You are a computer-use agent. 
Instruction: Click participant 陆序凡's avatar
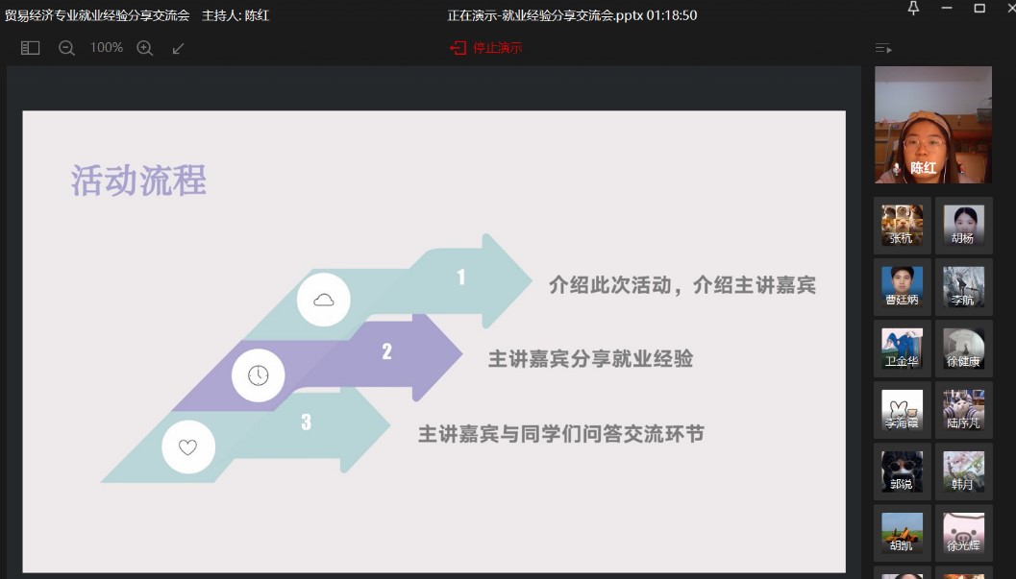point(963,410)
